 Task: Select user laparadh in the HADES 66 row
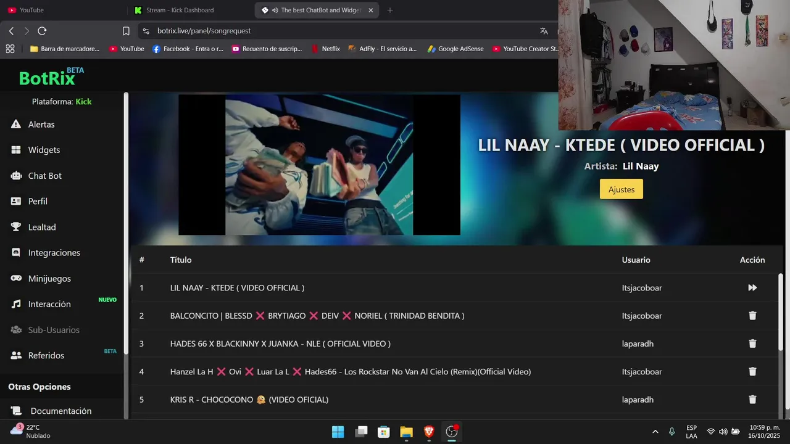[x=638, y=343]
